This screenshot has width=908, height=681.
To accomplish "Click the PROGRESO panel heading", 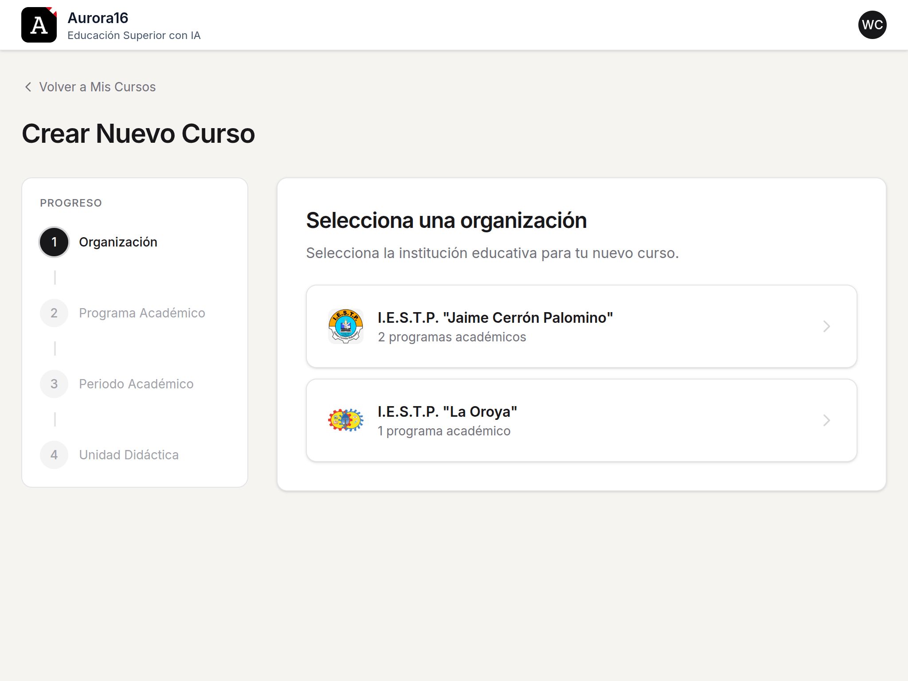I will coord(71,203).
